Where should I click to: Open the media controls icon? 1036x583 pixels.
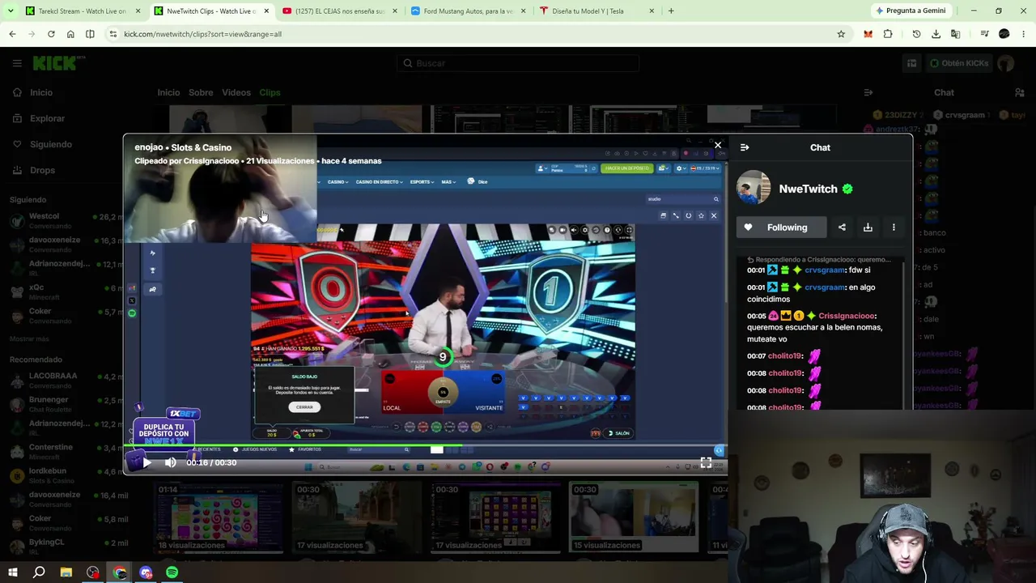click(984, 34)
